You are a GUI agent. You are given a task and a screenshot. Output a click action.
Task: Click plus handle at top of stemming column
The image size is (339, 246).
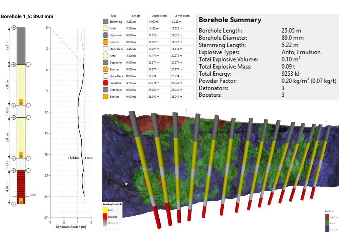[14, 28]
